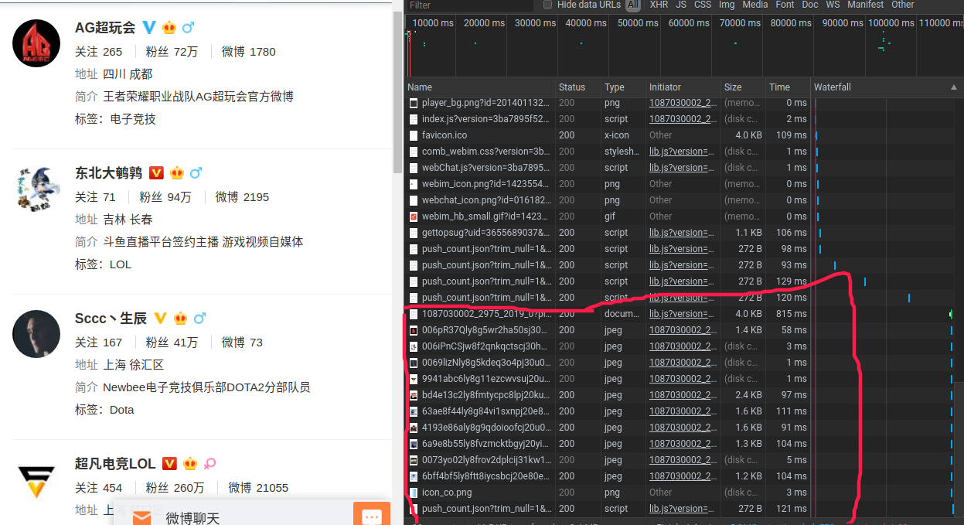The height and width of the screenshot is (525, 964).
Task: Click the thumbnail icon of 006pR37Qly8g5wr2ha50sj30 request
Action: pyautogui.click(x=414, y=330)
